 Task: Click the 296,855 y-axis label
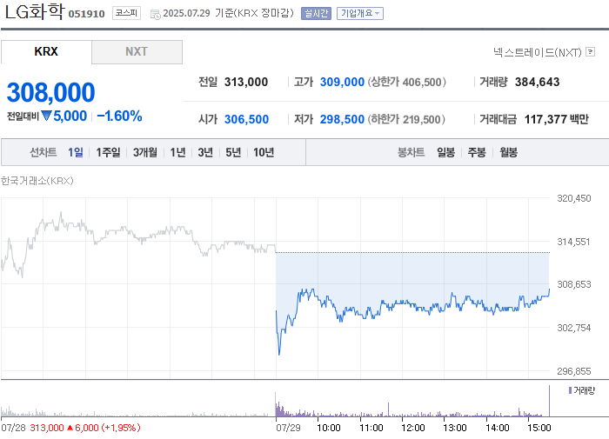(x=574, y=371)
